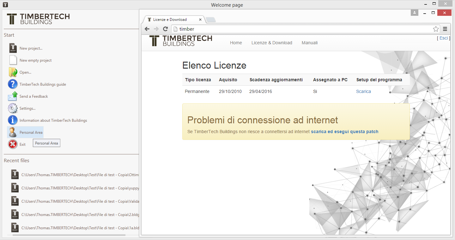
Task: Click the purchase date 29/10/2010
Action: (230, 91)
